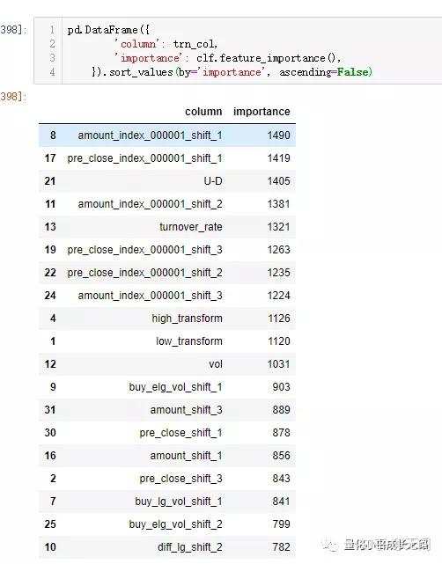
Task: Click the WeChat watermark icon
Action: point(329,545)
